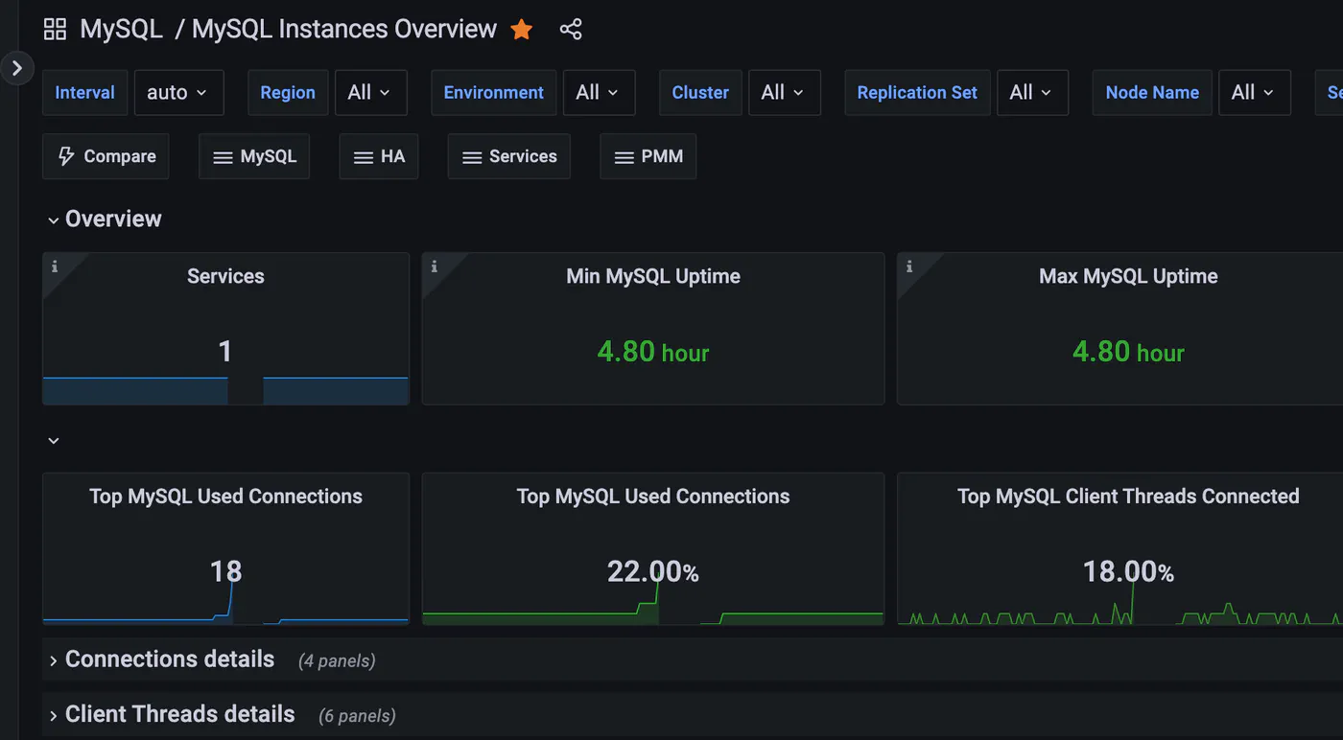Open the Region dropdown
This screenshot has width=1343, height=740.
point(371,93)
